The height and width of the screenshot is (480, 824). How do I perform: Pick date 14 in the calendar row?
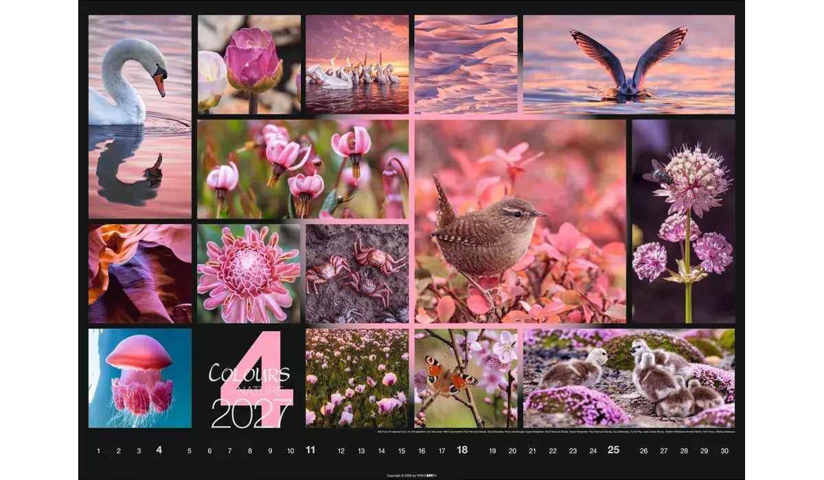click(x=381, y=451)
